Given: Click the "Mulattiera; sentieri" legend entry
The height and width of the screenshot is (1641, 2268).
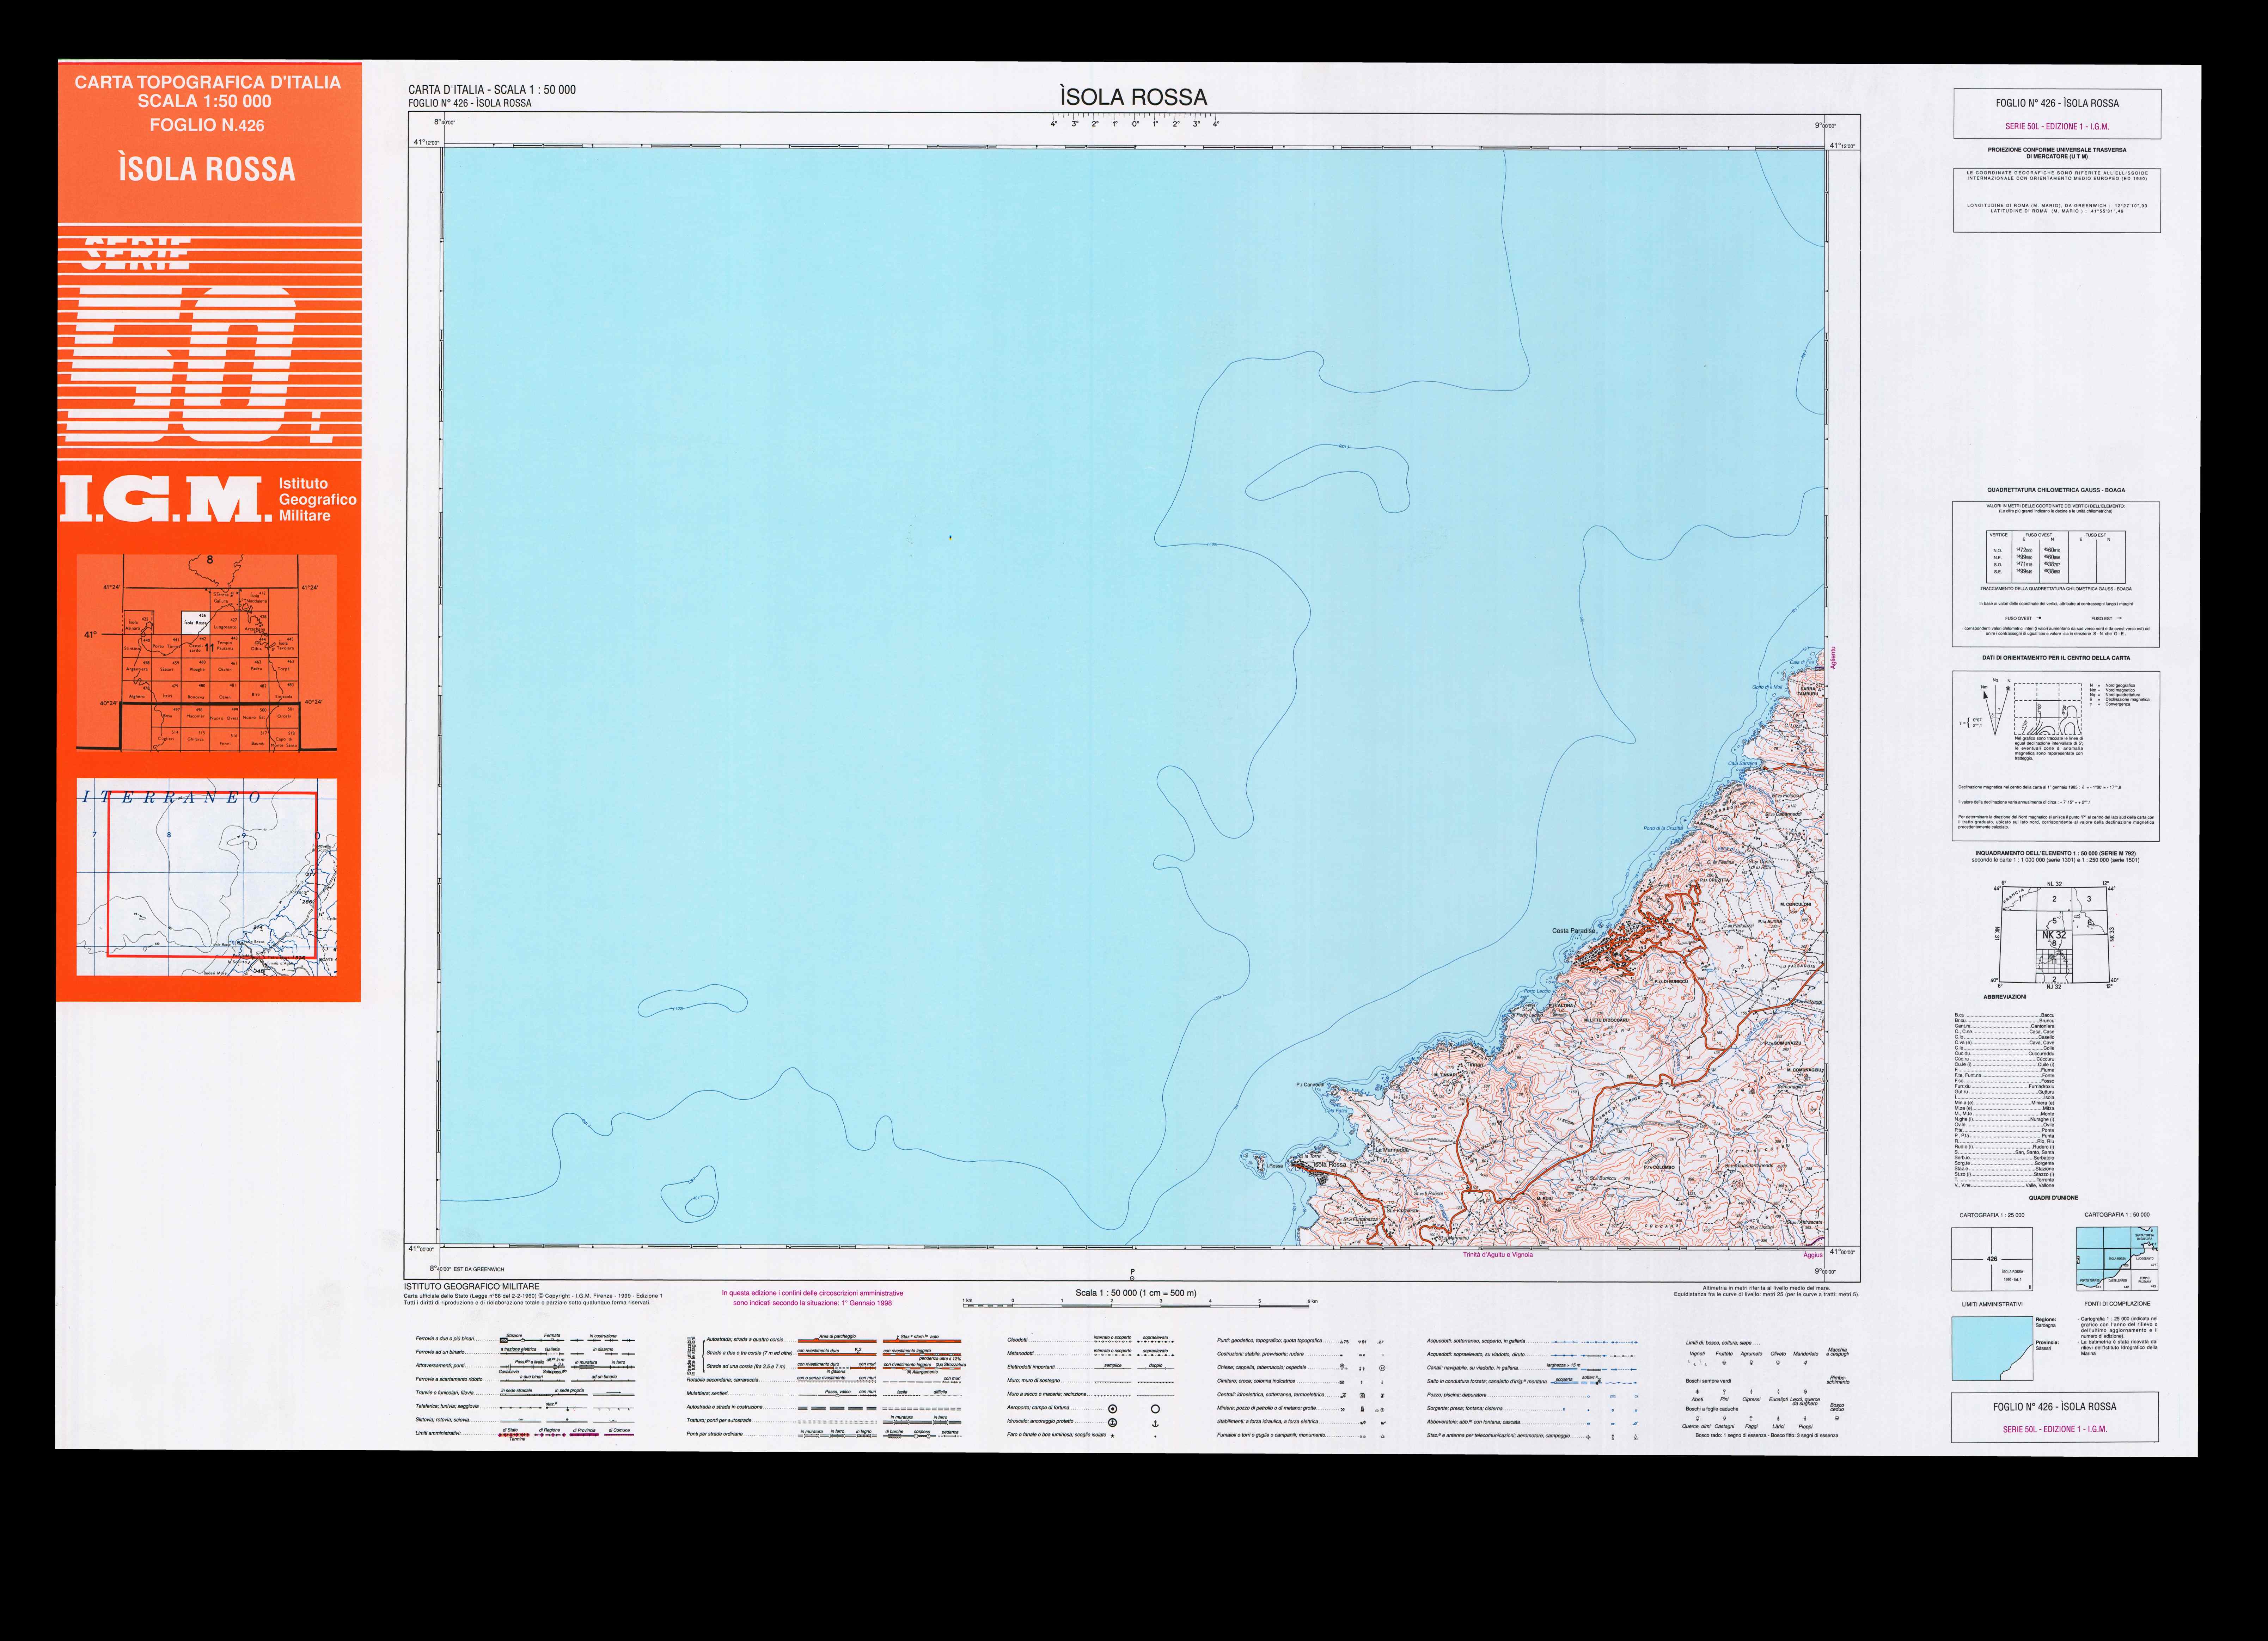Looking at the screenshot, I should [x=707, y=1393].
